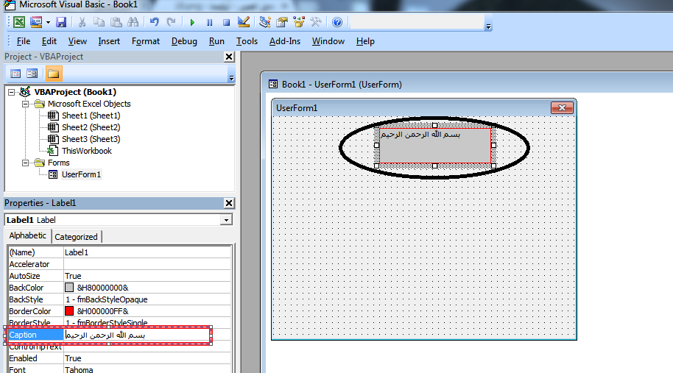Image resolution: width=673 pixels, height=373 pixels.
Task: Click the blue Help question mark icon
Action: click(337, 22)
